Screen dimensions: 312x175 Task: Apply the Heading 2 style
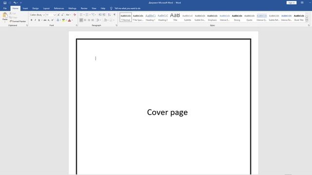point(163,17)
